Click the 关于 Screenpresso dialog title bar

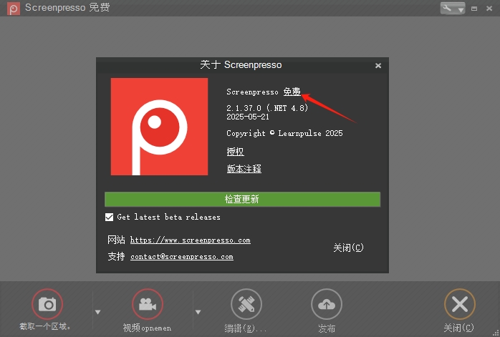click(x=241, y=65)
